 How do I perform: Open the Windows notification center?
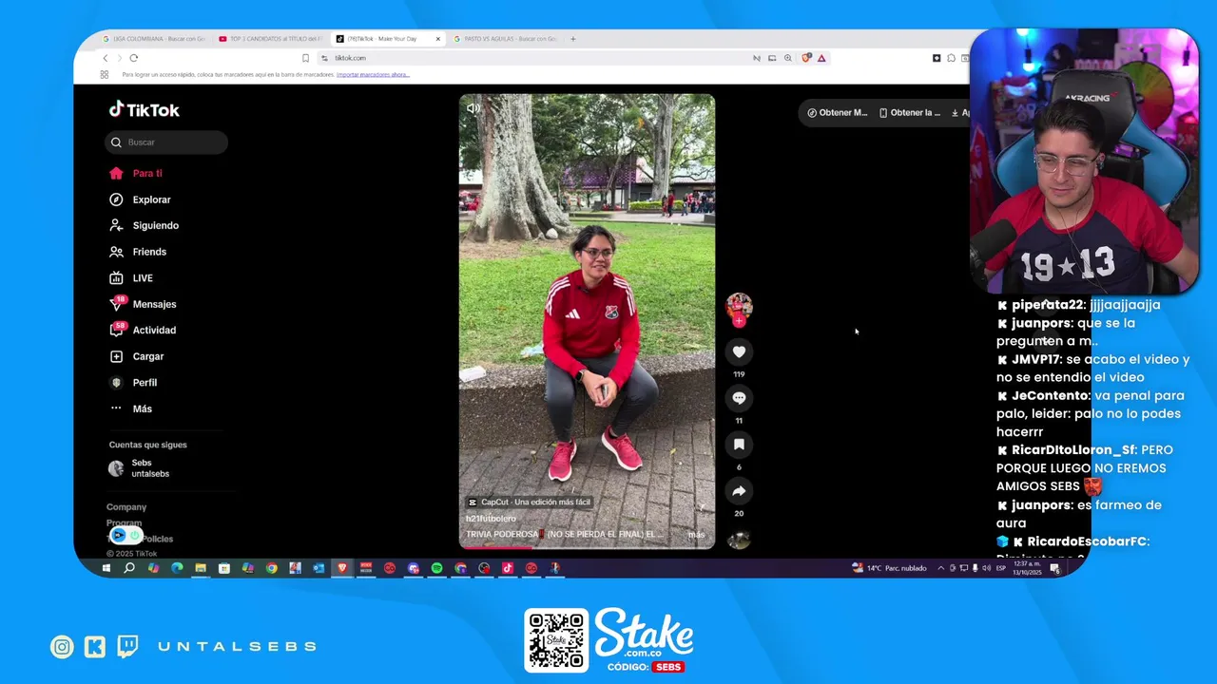click(x=1054, y=568)
